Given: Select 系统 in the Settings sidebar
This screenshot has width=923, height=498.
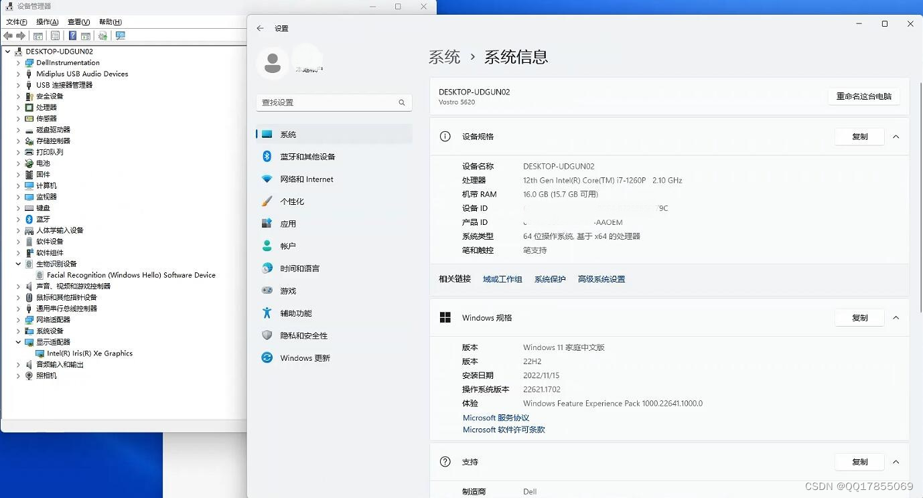Looking at the screenshot, I should point(334,135).
